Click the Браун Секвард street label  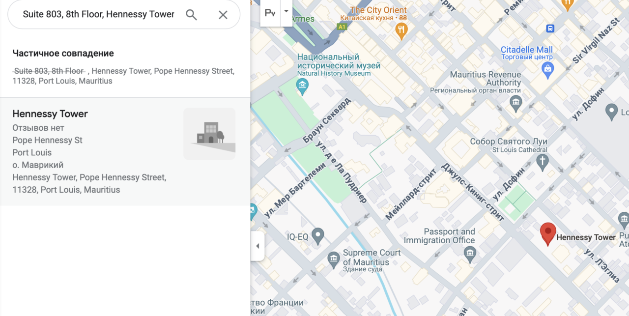click(x=327, y=120)
